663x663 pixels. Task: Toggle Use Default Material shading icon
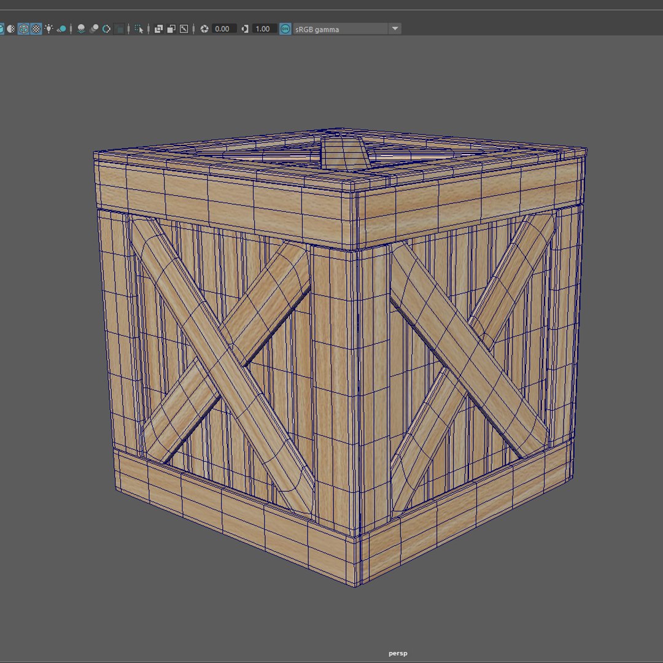[x=11, y=29]
